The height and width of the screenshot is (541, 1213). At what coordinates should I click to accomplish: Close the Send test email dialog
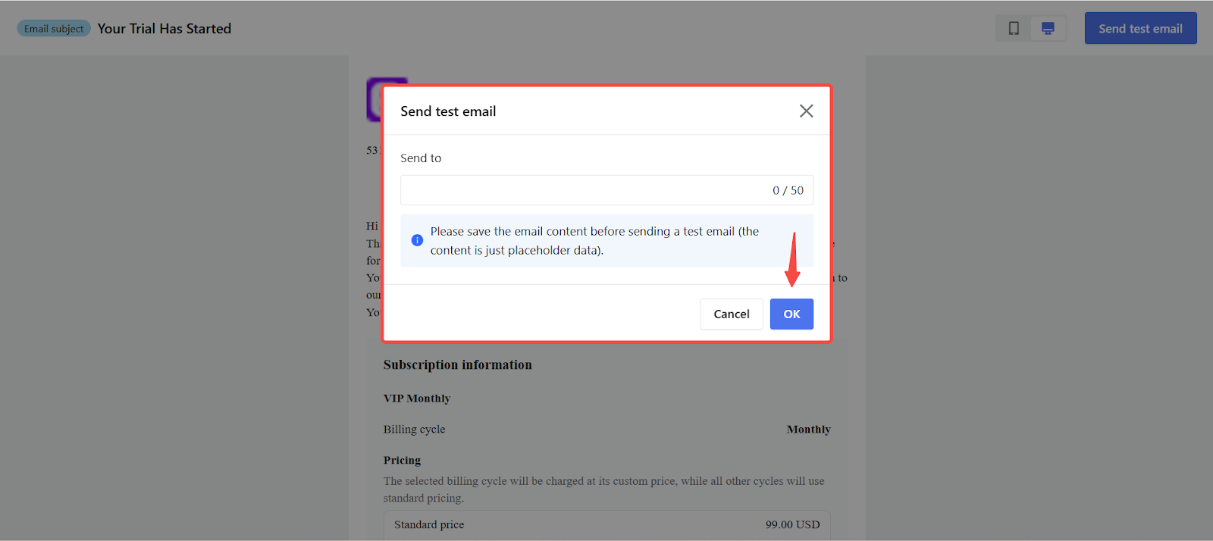806,111
